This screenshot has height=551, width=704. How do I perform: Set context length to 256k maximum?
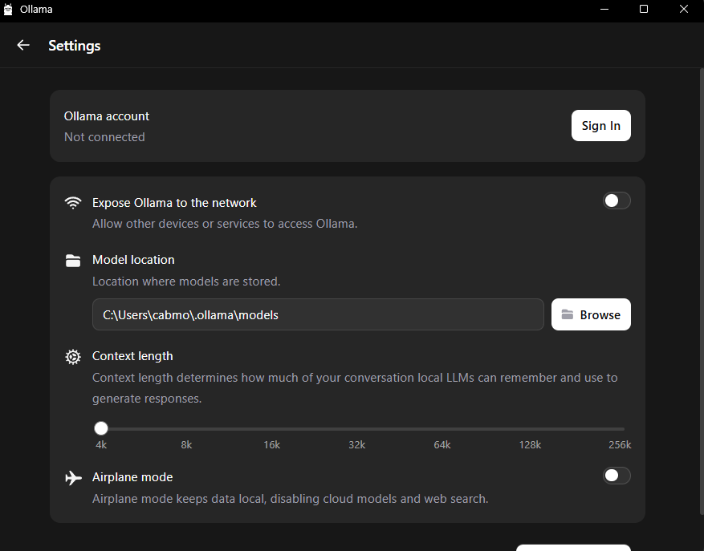pos(622,429)
